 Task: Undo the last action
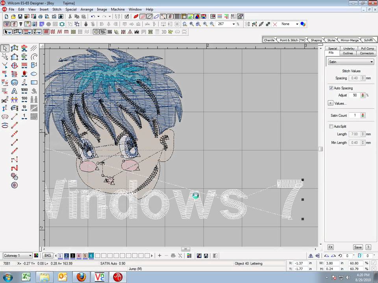click(x=93, y=17)
